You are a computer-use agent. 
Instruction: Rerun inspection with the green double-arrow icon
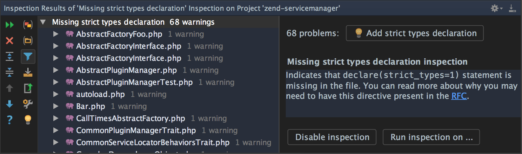coord(10,25)
